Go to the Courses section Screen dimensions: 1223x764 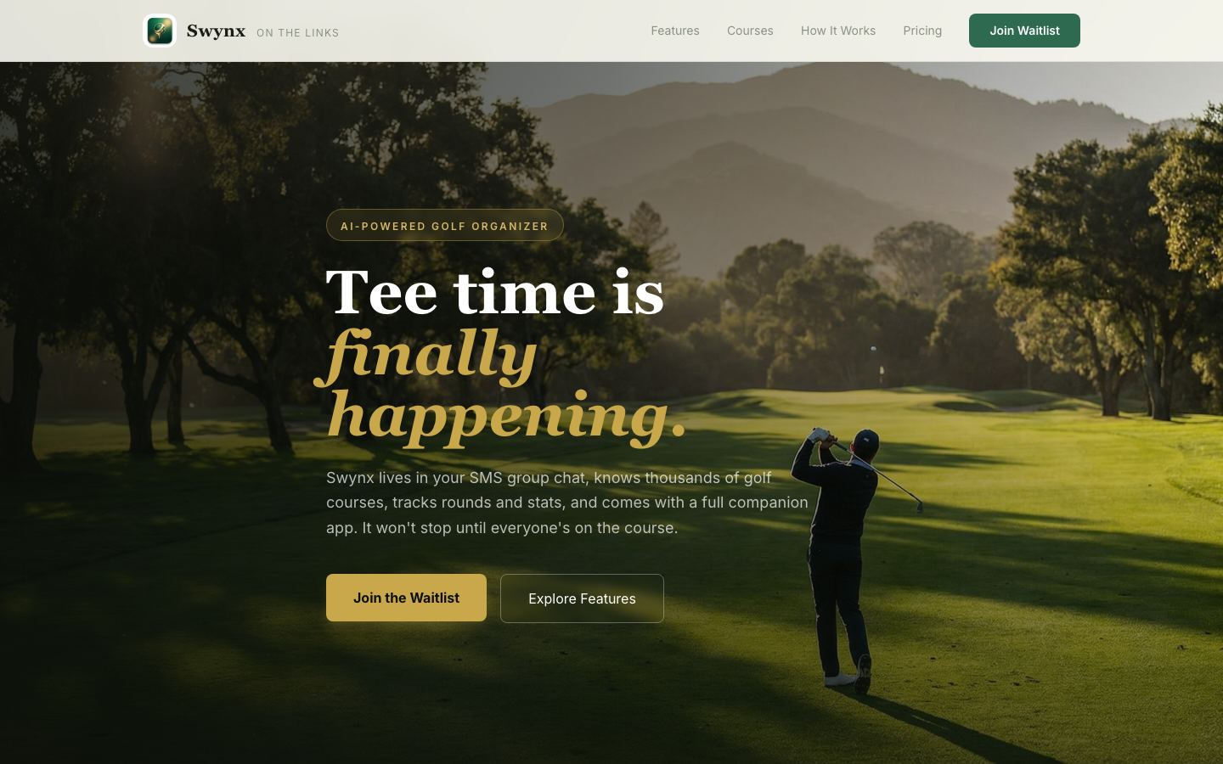[750, 31]
